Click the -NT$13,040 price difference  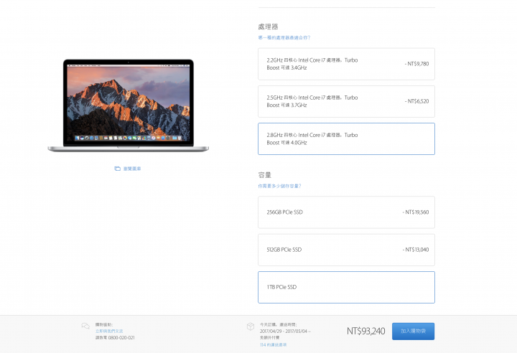tap(416, 250)
